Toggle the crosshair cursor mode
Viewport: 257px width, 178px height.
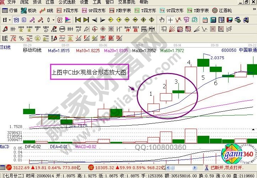click(170, 20)
